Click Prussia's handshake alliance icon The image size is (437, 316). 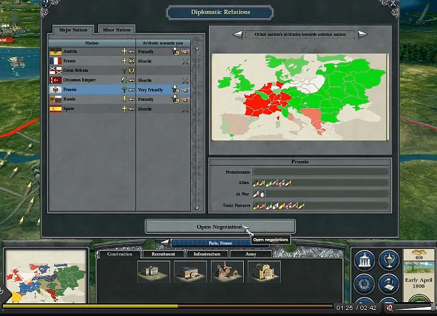pyautogui.click(x=185, y=90)
